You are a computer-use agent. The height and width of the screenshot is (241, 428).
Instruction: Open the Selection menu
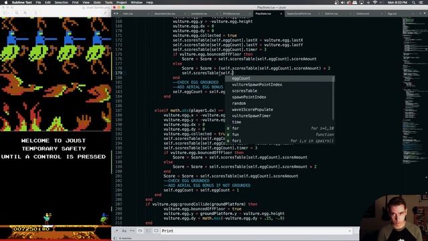coord(61,3)
